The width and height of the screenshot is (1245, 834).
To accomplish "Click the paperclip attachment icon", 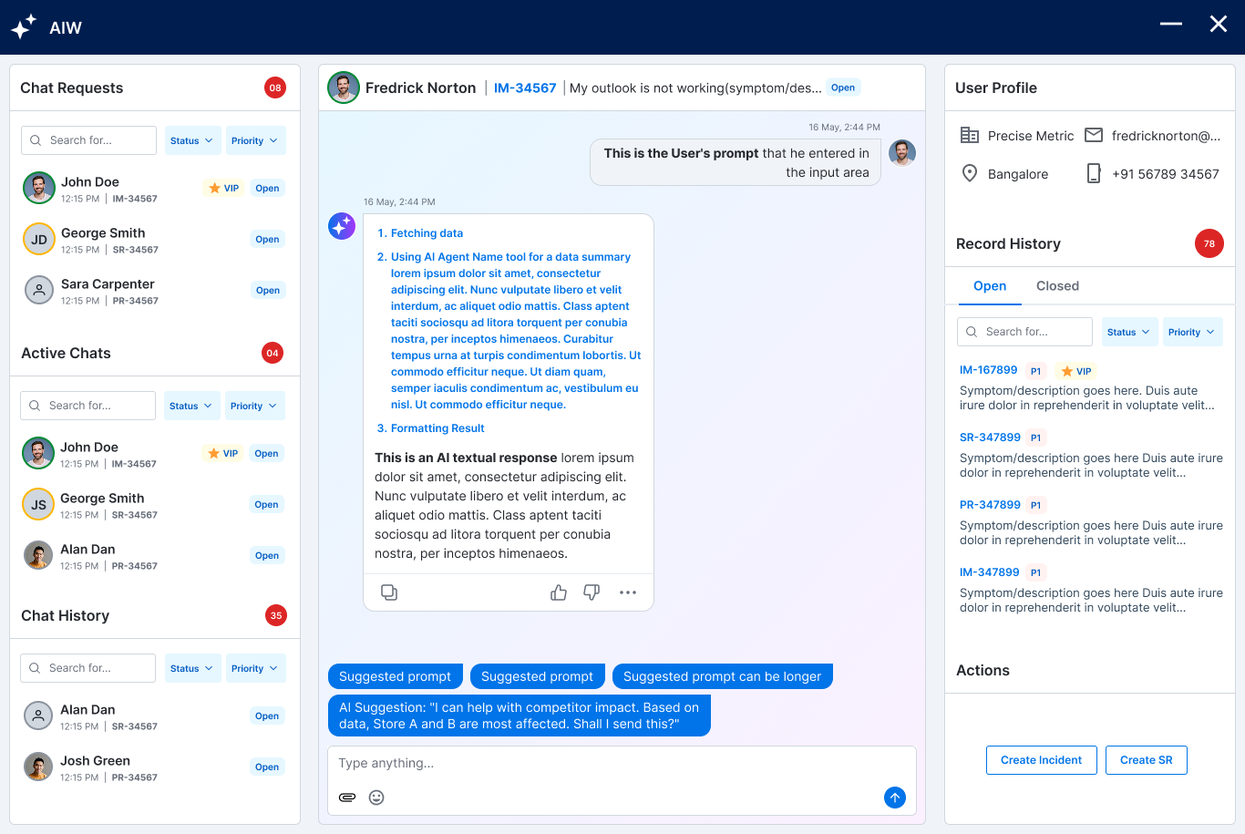I will 347,797.
